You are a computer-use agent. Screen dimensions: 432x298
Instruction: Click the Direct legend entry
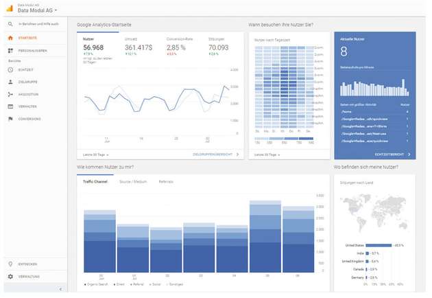click(x=119, y=284)
